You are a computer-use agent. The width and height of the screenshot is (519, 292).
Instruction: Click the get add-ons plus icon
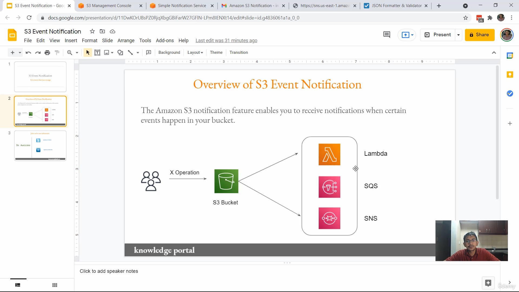510,124
